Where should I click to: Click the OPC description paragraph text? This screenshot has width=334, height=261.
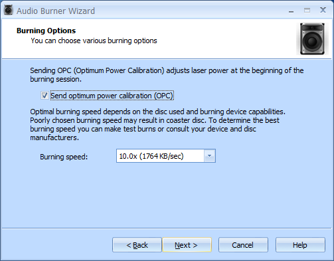tap(167, 75)
